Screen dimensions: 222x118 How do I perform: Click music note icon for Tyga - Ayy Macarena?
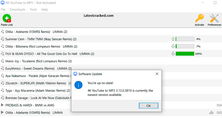(x=2, y=90)
